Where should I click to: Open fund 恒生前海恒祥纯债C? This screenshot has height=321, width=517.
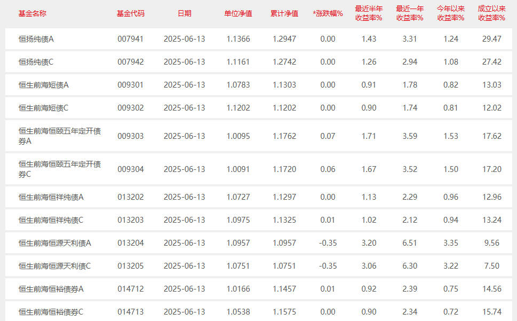point(51,220)
